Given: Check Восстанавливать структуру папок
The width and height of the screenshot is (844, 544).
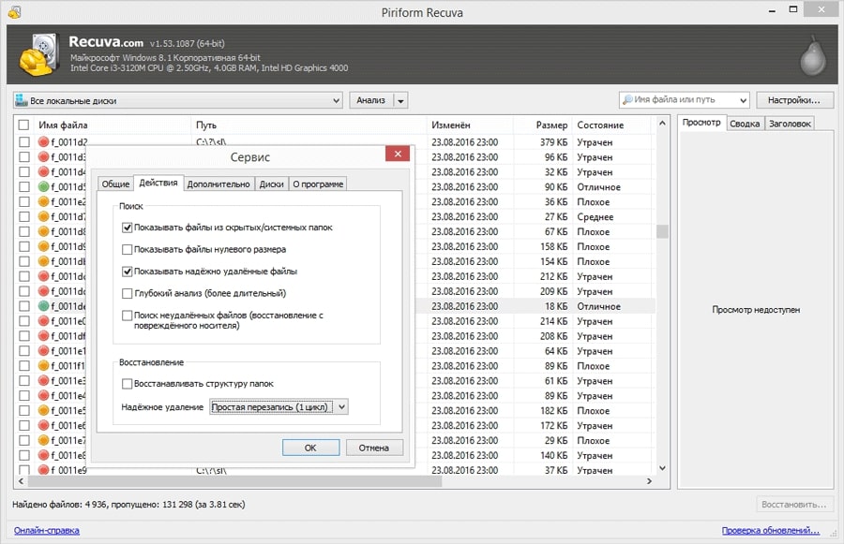Looking at the screenshot, I should pos(128,384).
